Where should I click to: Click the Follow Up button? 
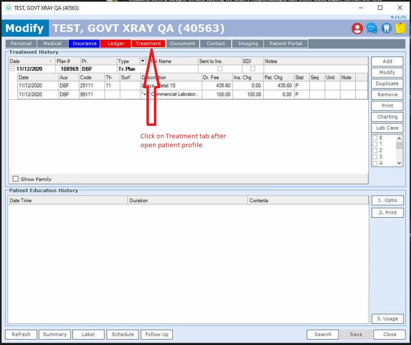[x=157, y=334]
